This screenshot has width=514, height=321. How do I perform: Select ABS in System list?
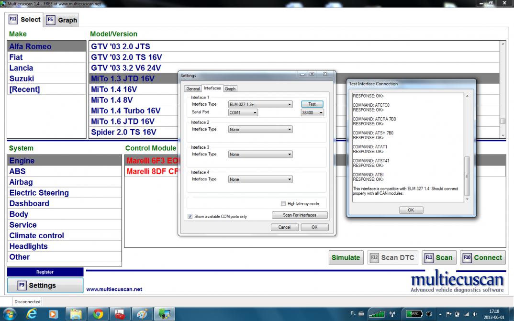coord(64,171)
